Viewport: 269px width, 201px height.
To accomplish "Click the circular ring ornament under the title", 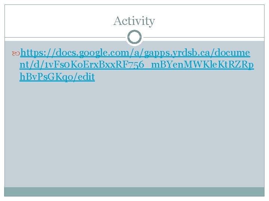I will (x=134, y=37).
